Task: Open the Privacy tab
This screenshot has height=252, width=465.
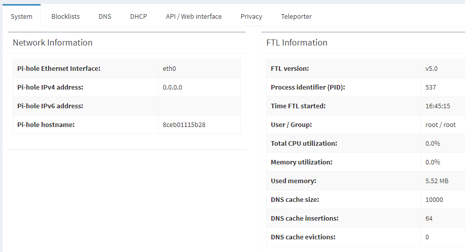Action: point(252,16)
